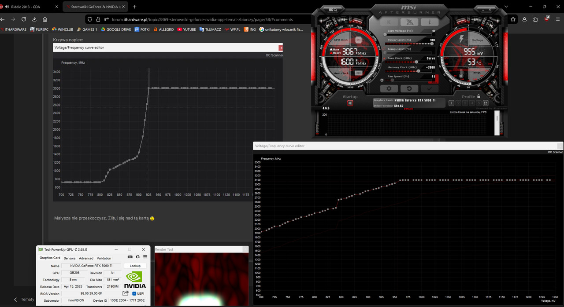Switch to GPU-Z Advanced tab
The width and height of the screenshot is (564, 307).
[x=86, y=258]
